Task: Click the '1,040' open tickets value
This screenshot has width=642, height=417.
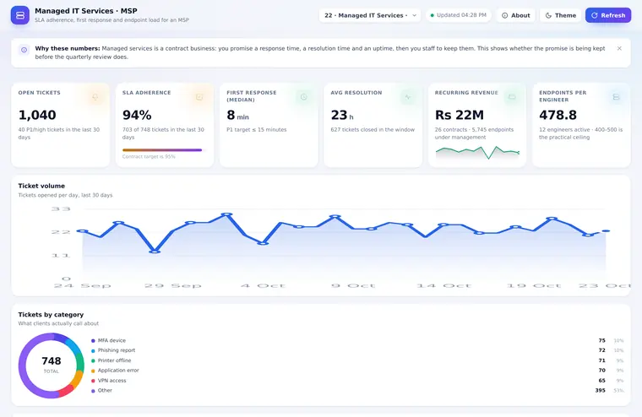Action: 37,115
